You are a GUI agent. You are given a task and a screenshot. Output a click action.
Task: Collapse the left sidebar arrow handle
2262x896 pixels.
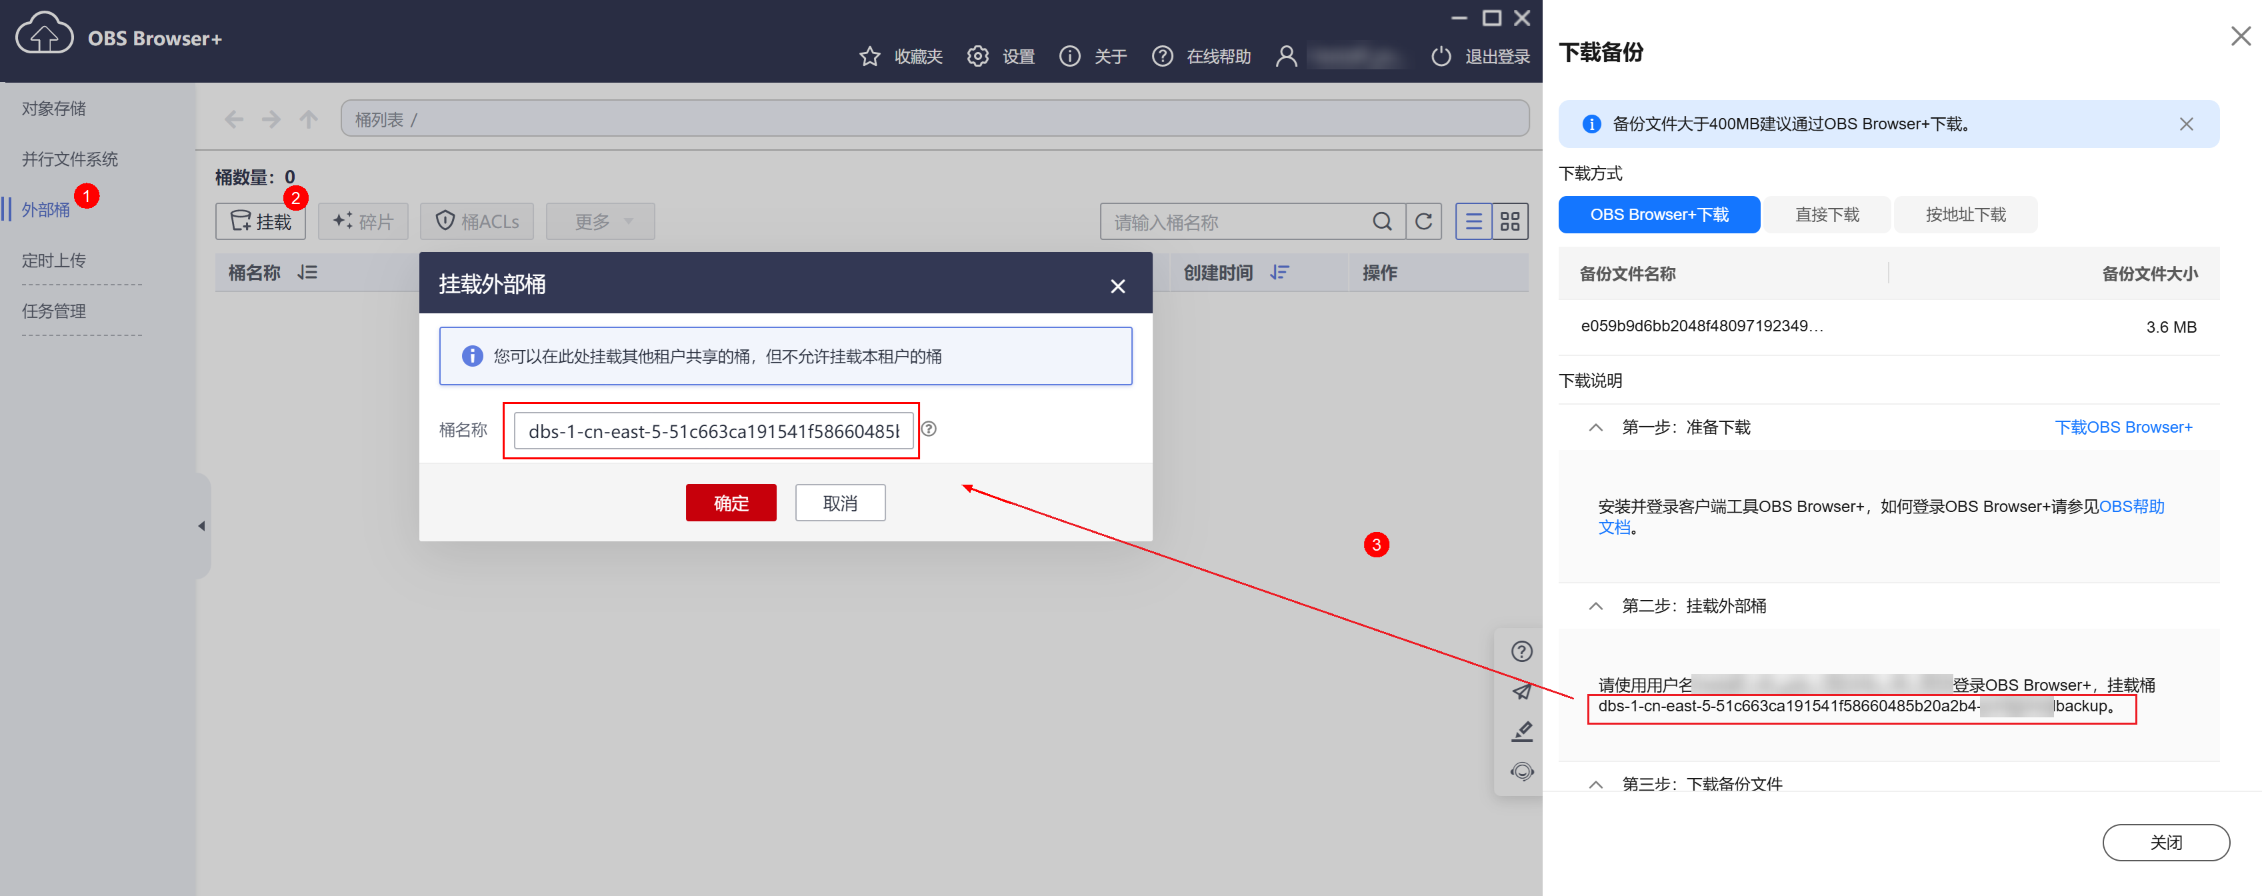coord(202,526)
